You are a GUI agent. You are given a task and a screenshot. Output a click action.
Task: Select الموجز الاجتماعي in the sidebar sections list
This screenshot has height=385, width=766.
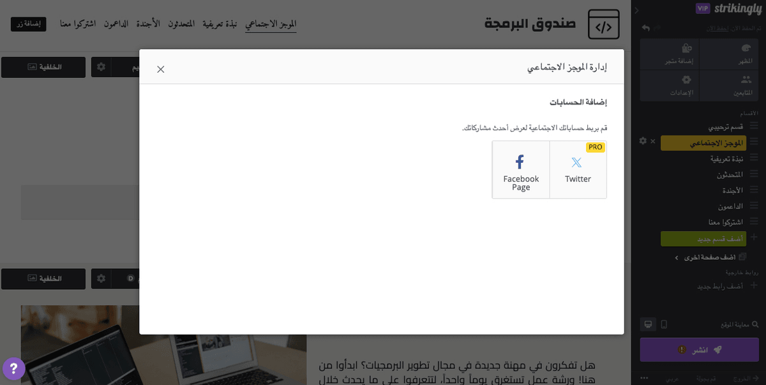pos(703,143)
